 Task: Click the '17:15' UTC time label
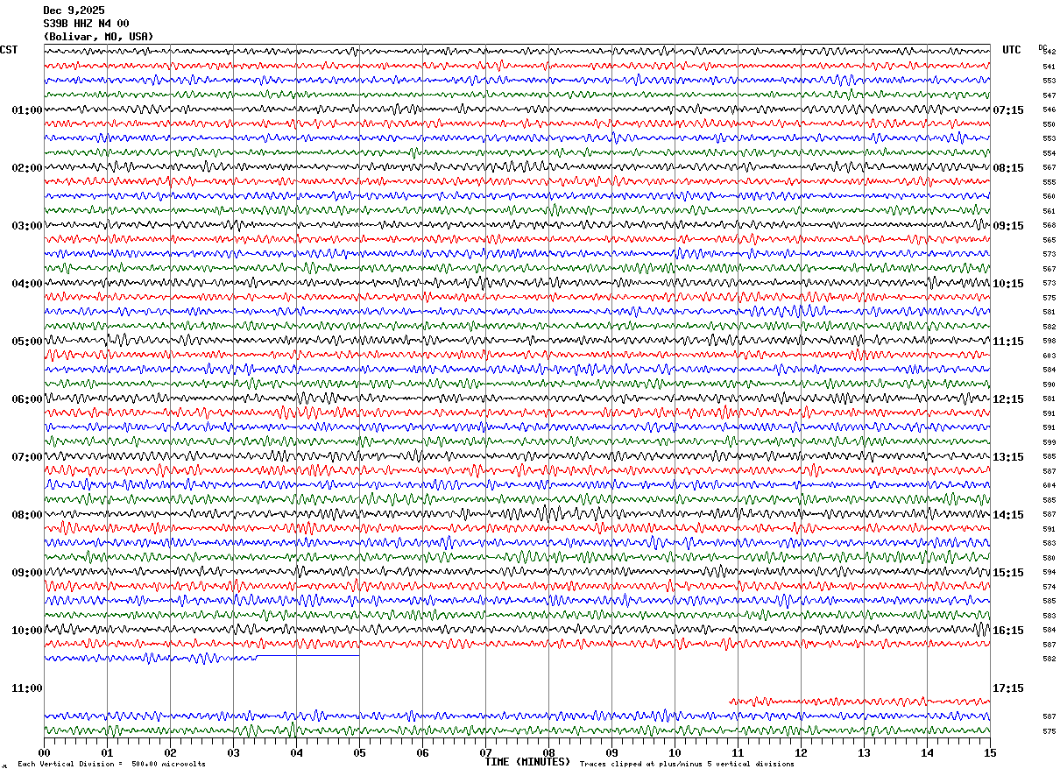tap(1007, 688)
